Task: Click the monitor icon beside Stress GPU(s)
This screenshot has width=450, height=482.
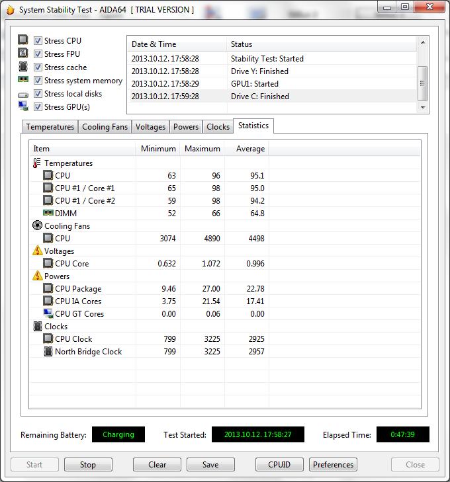Action: (23, 106)
